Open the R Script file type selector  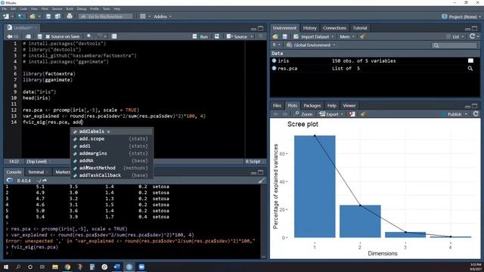(255, 161)
